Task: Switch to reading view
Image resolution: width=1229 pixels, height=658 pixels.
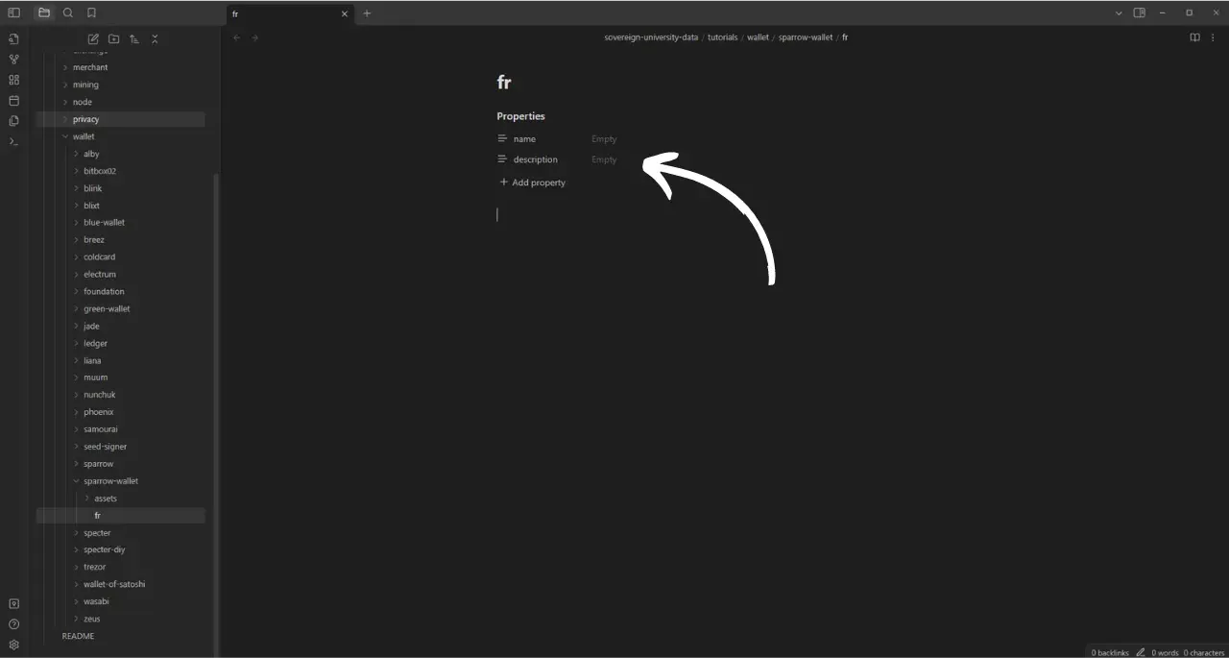Action: (1194, 37)
